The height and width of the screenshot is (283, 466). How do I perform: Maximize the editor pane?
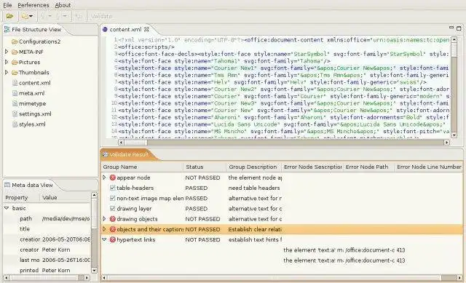[459, 28]
